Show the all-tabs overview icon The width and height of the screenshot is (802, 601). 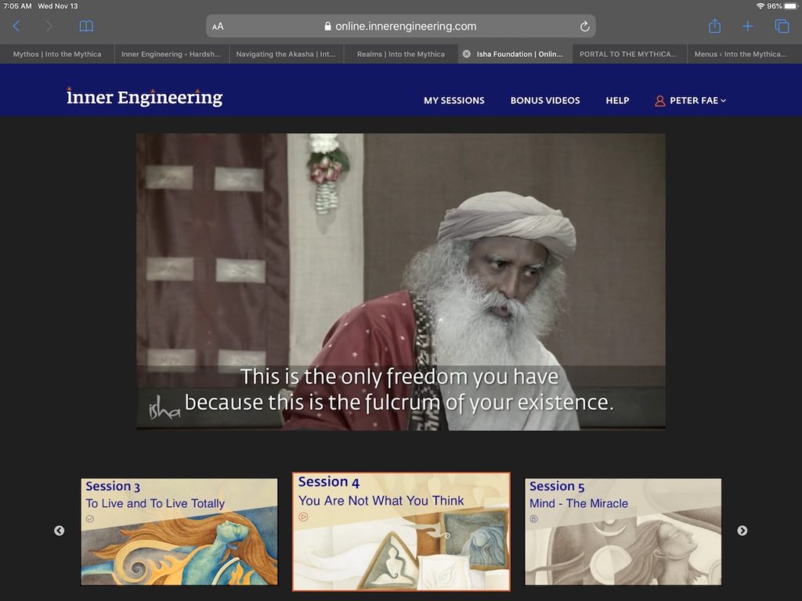pos(782,26)
